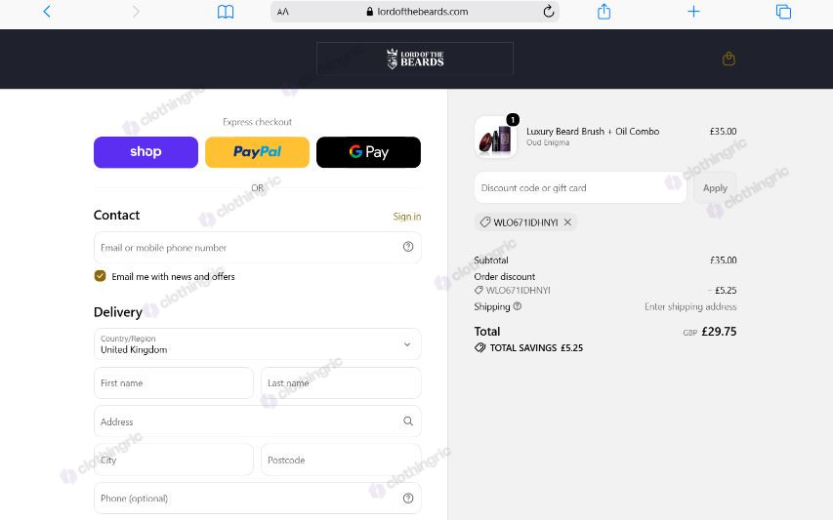This screenshot has width=833, height=520.
Task: Focus the City field
Action: (x=174, y=460)
